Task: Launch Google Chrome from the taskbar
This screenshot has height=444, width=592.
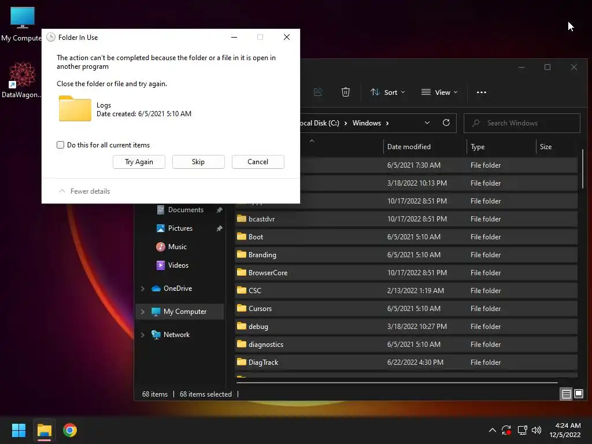Action: click(x=70, y=430)
